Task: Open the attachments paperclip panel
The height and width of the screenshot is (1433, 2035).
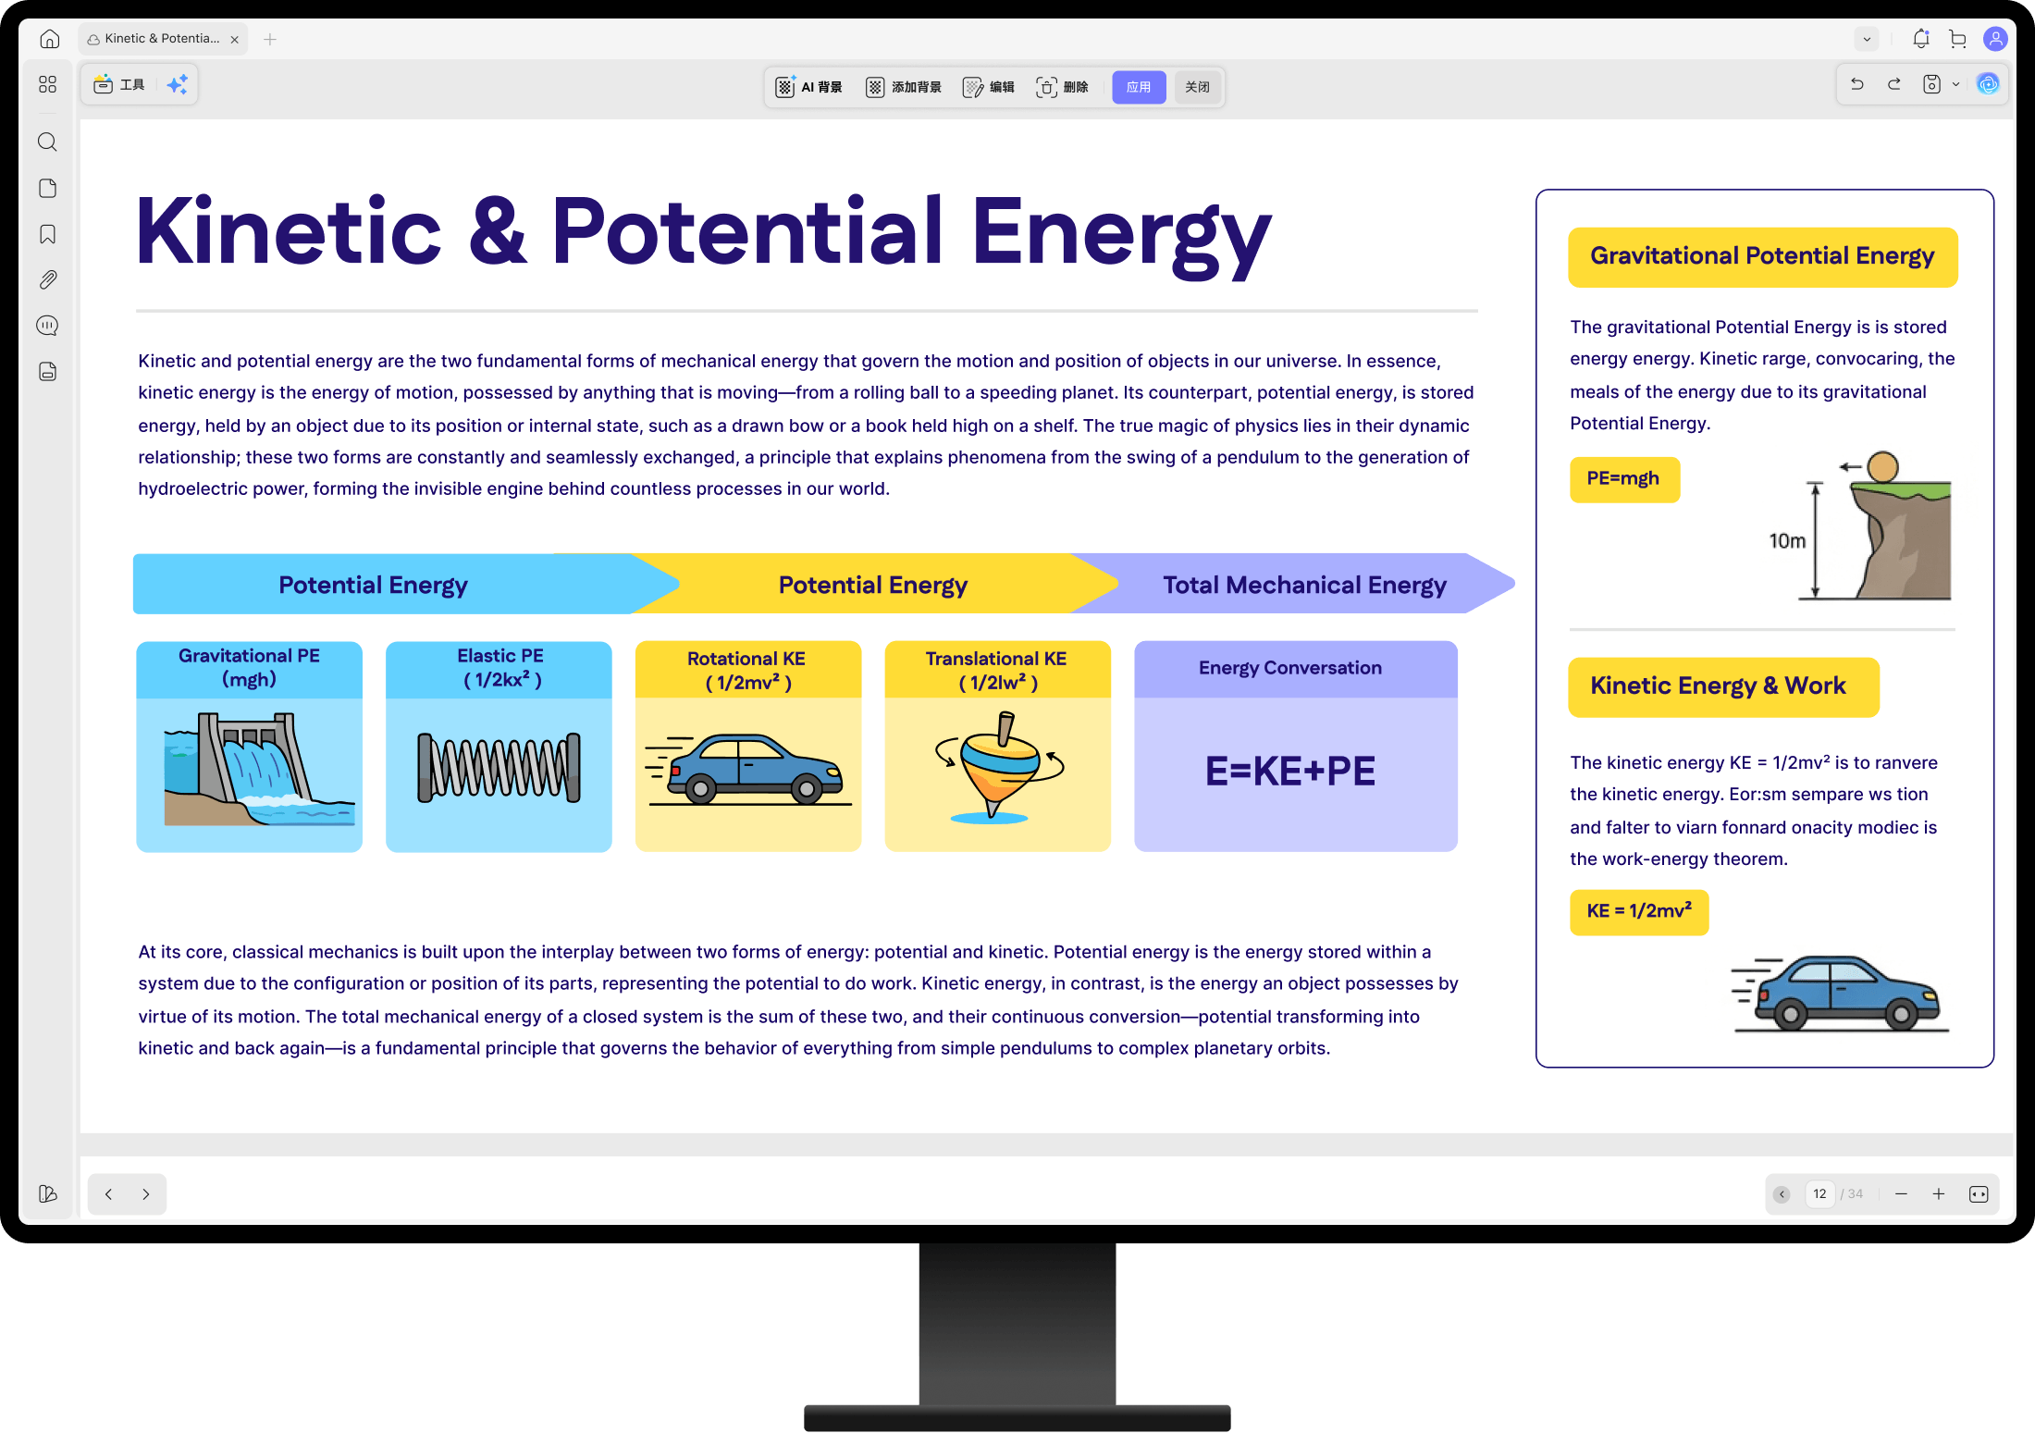Action: [48, 279]
